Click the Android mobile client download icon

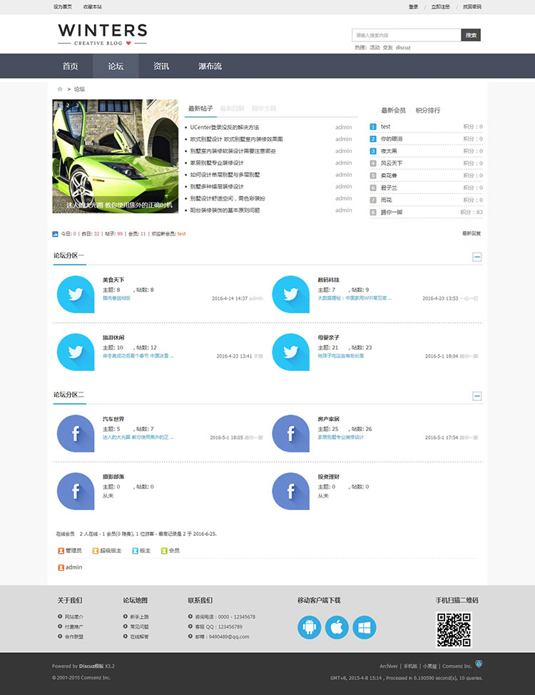pos(309,627)
